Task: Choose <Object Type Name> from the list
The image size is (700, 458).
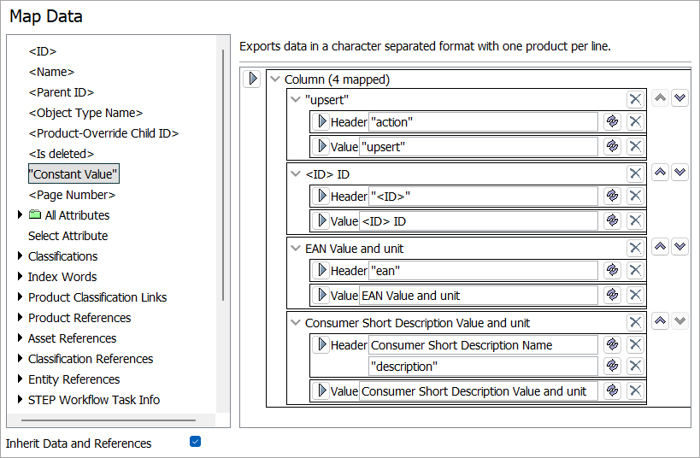Action: [85, 113]
